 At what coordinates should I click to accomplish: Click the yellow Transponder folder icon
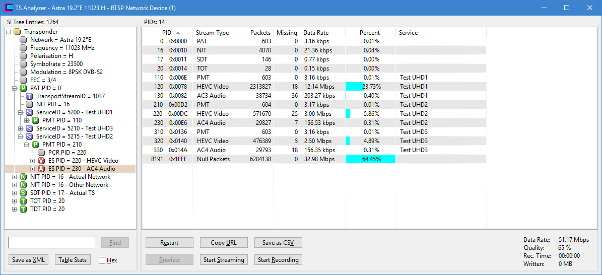point(17,32)
